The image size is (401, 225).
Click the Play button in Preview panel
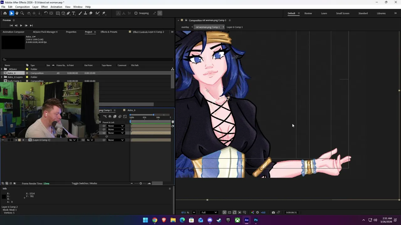coord(21,26)
